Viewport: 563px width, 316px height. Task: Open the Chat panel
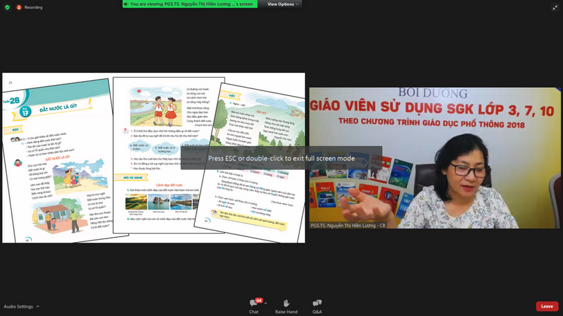[253, 305]
